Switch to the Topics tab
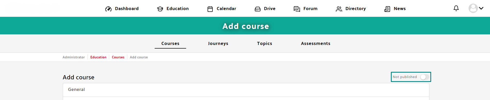 pos(265,43)
